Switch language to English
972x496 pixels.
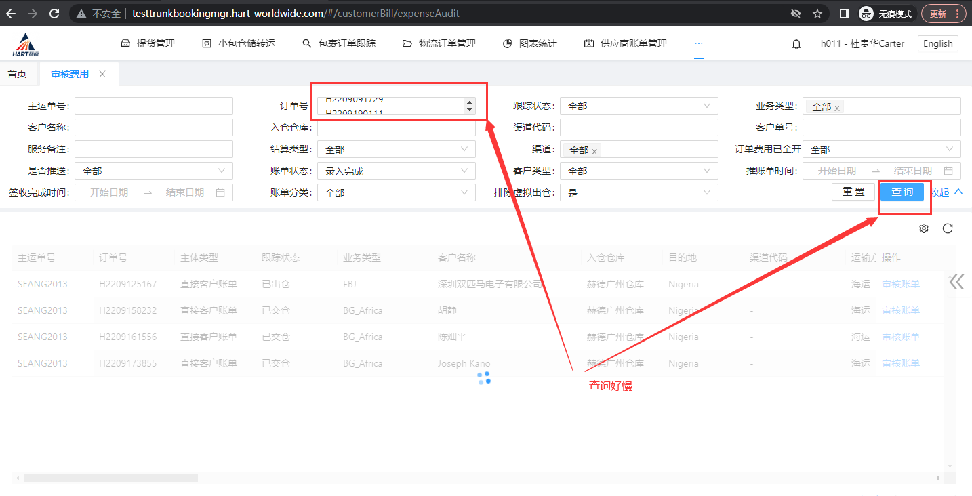(937, 43)
